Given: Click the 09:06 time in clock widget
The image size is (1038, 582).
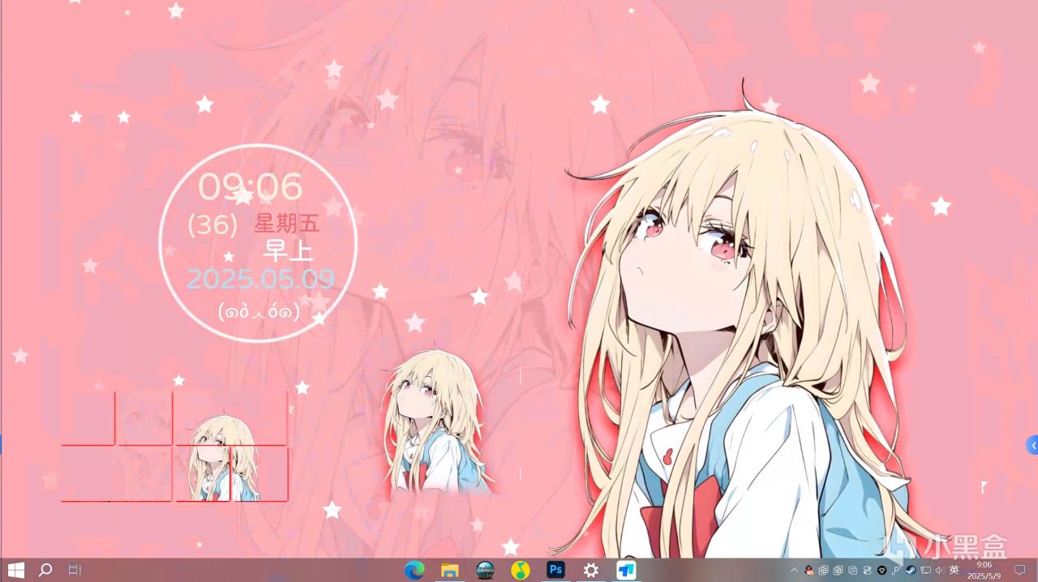Looking at the screenshot, I should pos(250,187).
